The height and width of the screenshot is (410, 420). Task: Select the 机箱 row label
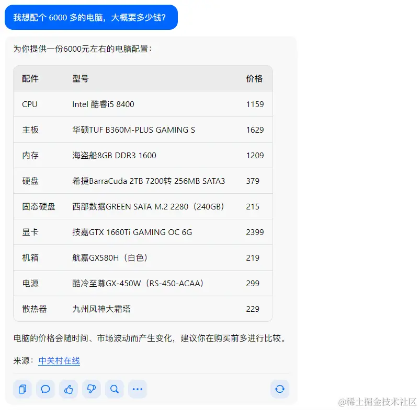(30, 258)
